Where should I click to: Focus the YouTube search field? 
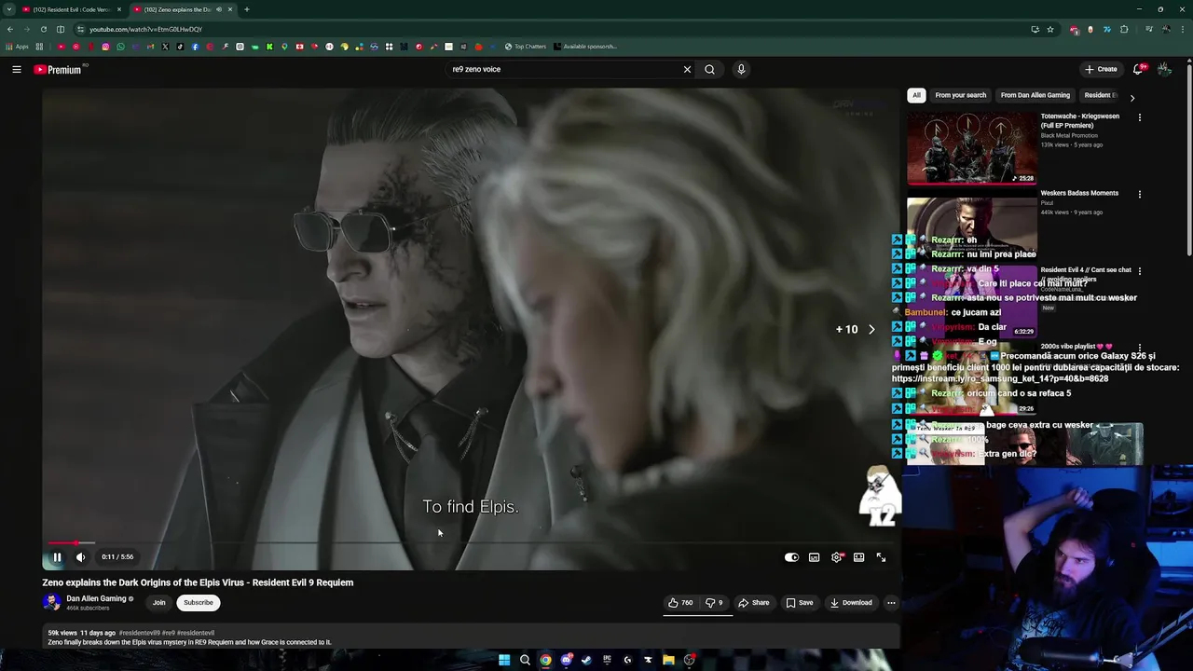pos(564,69)
